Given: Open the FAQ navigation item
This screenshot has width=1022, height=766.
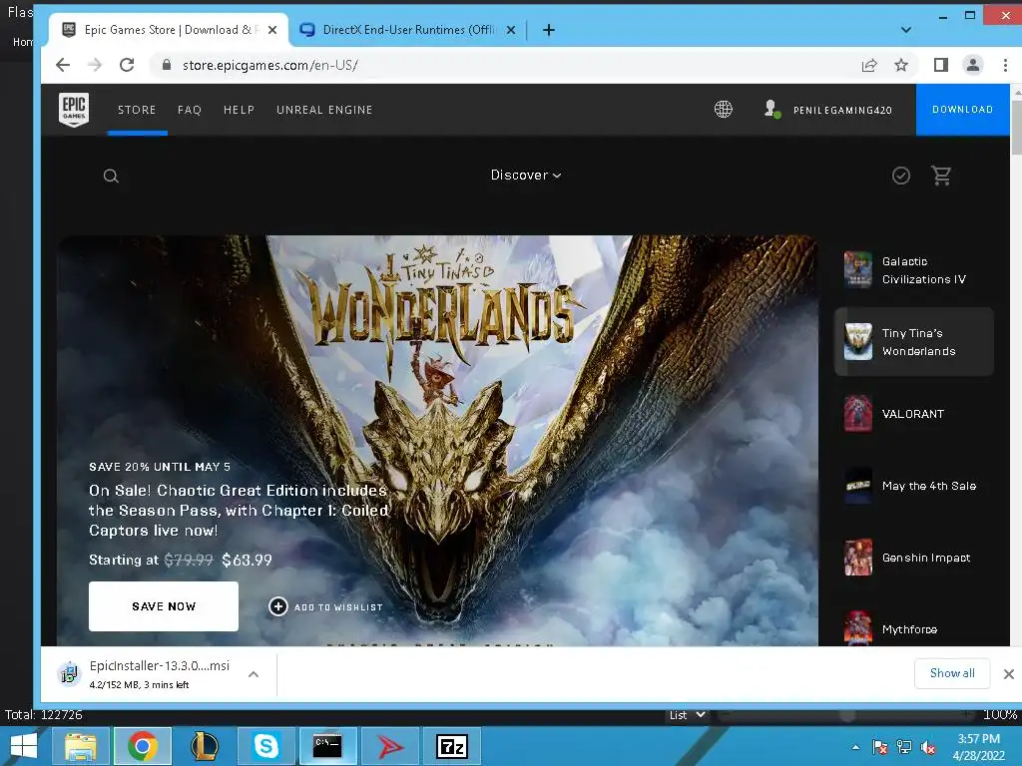Looking at the screenshot, I should [x=190, y=110].
